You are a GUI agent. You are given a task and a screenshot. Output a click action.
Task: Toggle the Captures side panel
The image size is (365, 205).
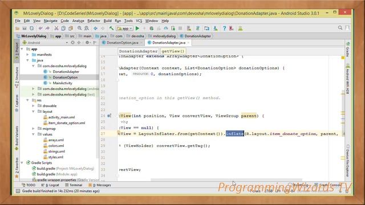point(17,102)
